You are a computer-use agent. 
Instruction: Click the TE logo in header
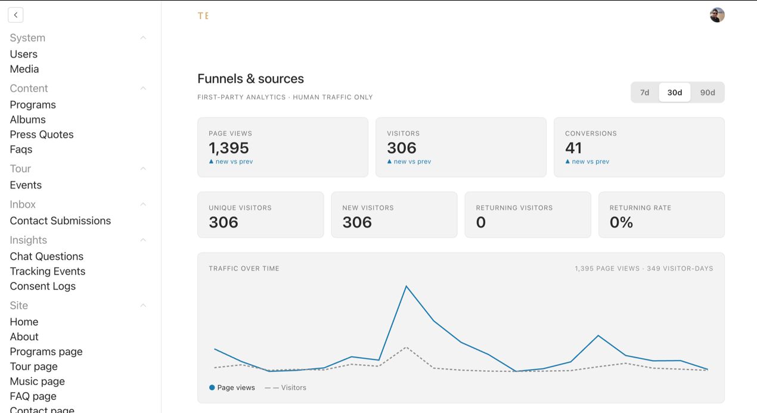click(203, 16)
